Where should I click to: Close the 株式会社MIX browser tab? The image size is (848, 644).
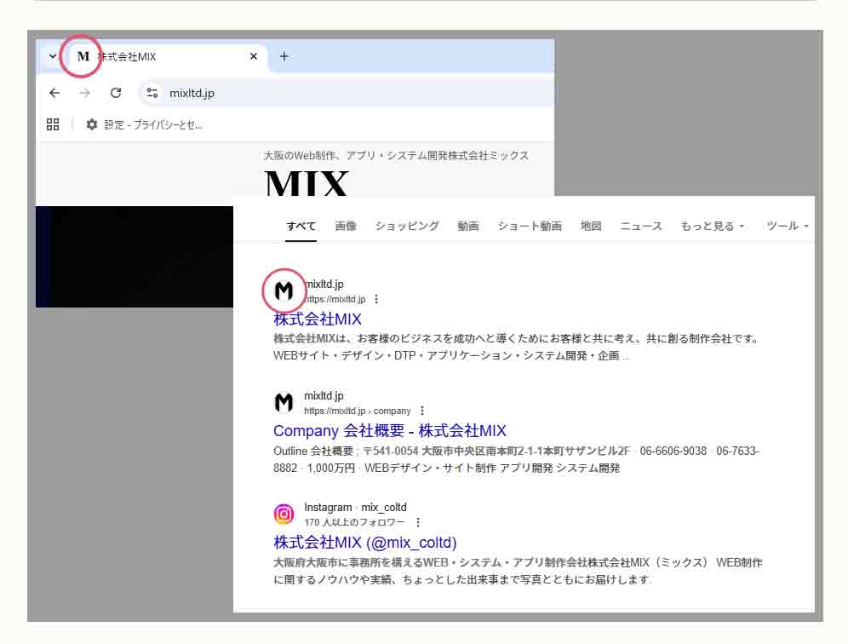[x=253, y=56]
